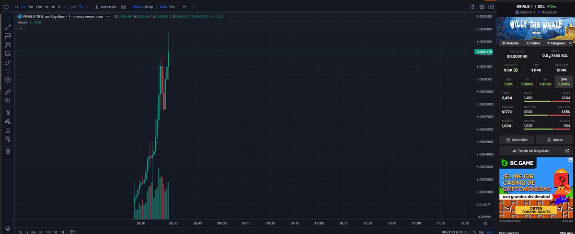The image size is (575, 234).
Task: Select the trend line drawing tool
Action: coord(8,27)
